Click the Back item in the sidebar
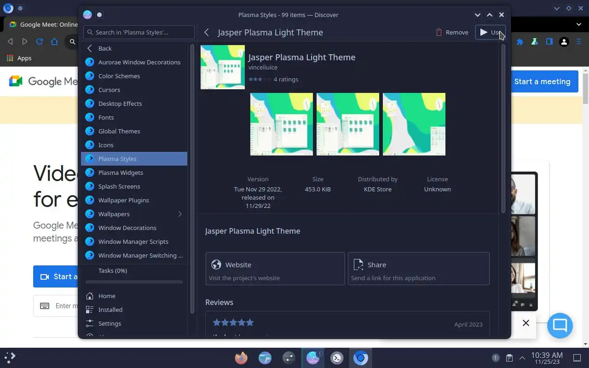 coord(134,48)
